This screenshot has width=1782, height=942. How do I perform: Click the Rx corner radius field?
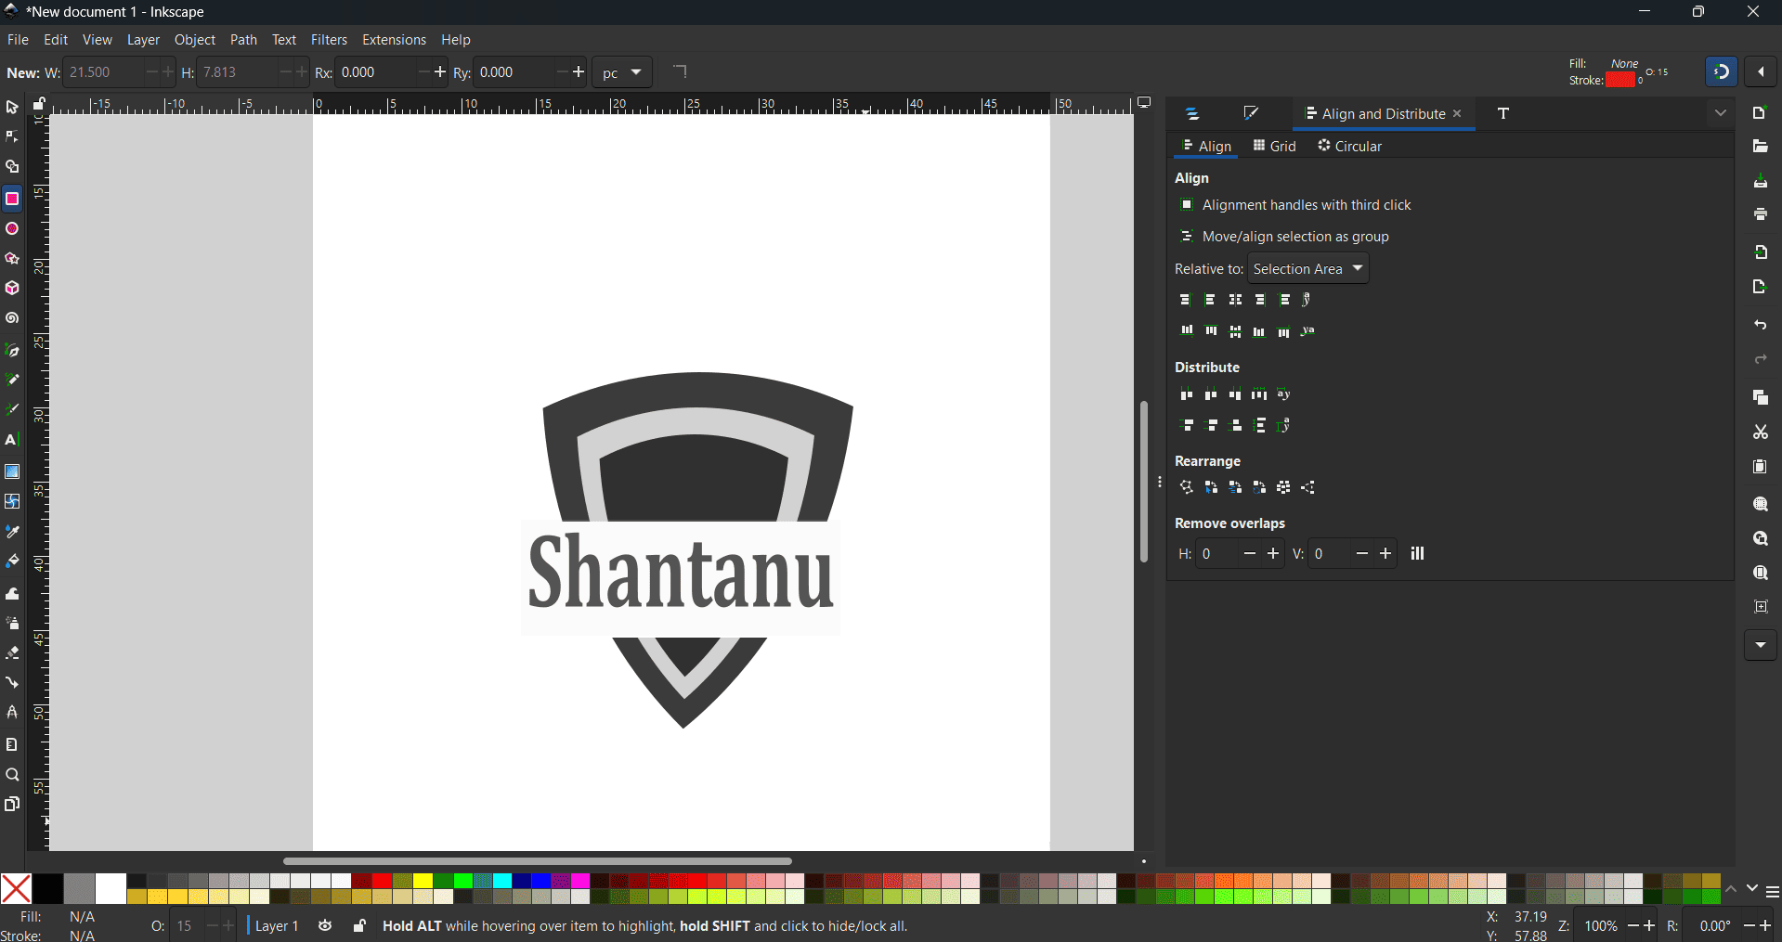pyautogui.click(x=375, y=72)
